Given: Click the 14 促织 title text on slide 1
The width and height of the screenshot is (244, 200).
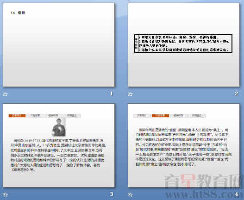Looking at the screenshot, I should (18, 13).
